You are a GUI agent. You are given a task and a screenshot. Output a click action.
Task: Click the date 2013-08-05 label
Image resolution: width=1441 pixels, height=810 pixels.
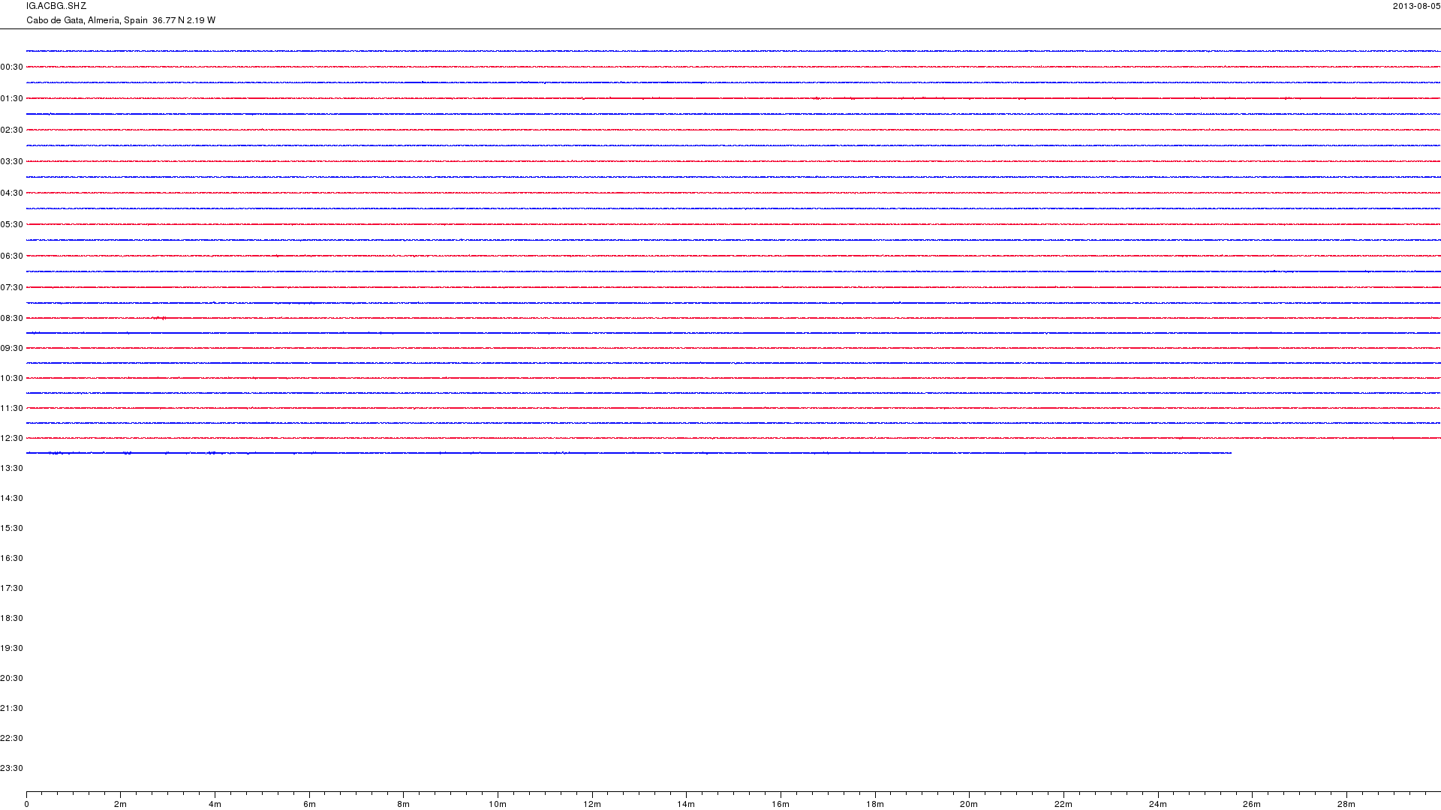point(1416,6)
